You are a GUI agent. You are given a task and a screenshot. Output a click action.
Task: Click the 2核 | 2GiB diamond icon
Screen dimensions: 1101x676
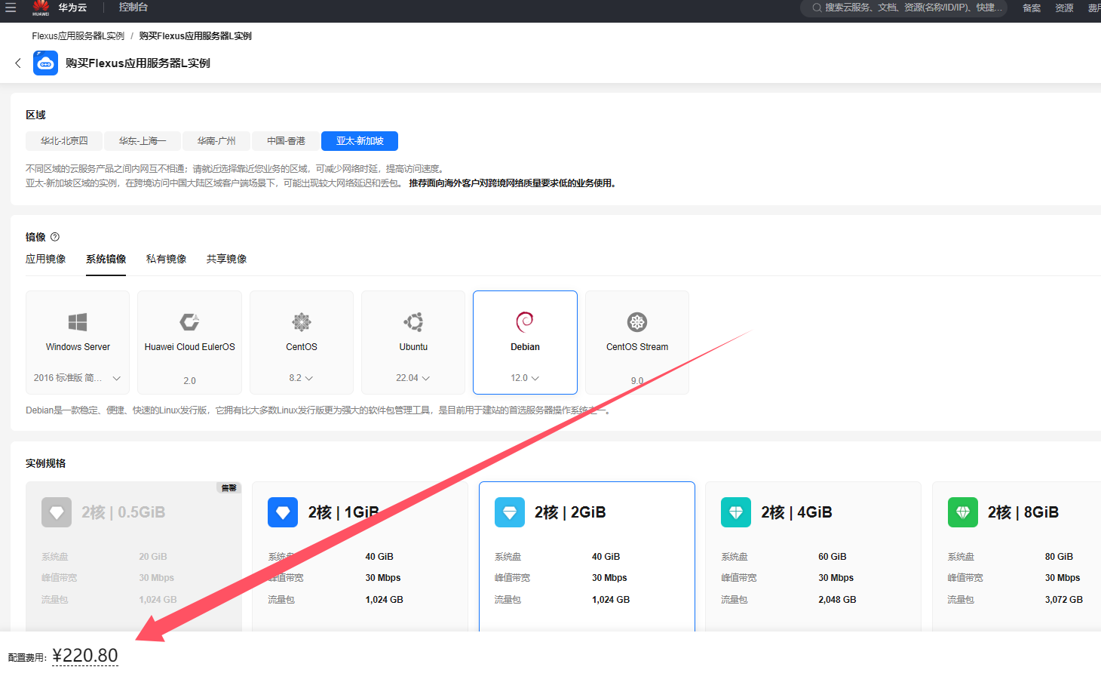(510, 512)
